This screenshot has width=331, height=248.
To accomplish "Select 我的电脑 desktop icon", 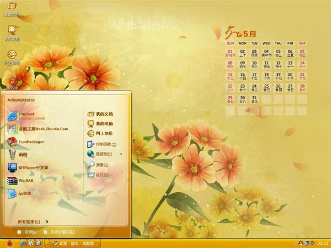I will [12, 33].
